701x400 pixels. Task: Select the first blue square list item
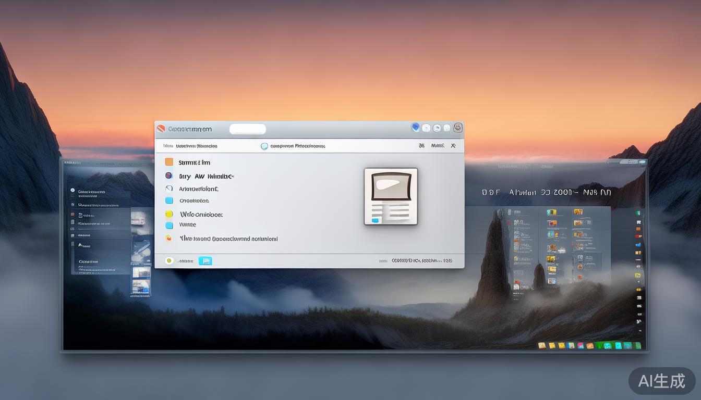pos(169,201)
